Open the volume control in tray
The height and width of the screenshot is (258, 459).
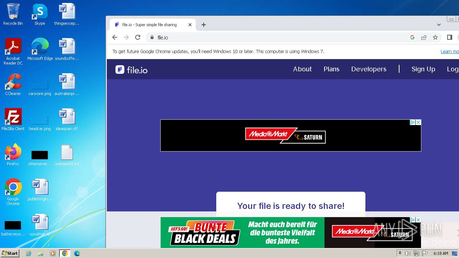tap(408, 253)
